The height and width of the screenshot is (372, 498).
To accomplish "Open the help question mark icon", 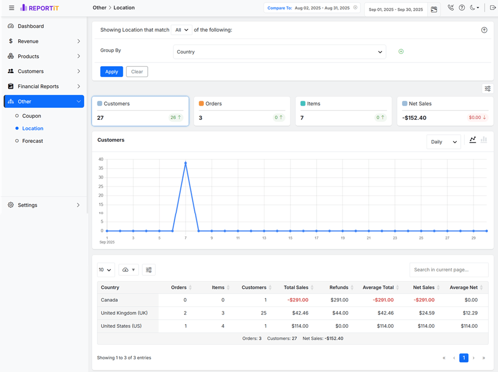I will 462,8.
